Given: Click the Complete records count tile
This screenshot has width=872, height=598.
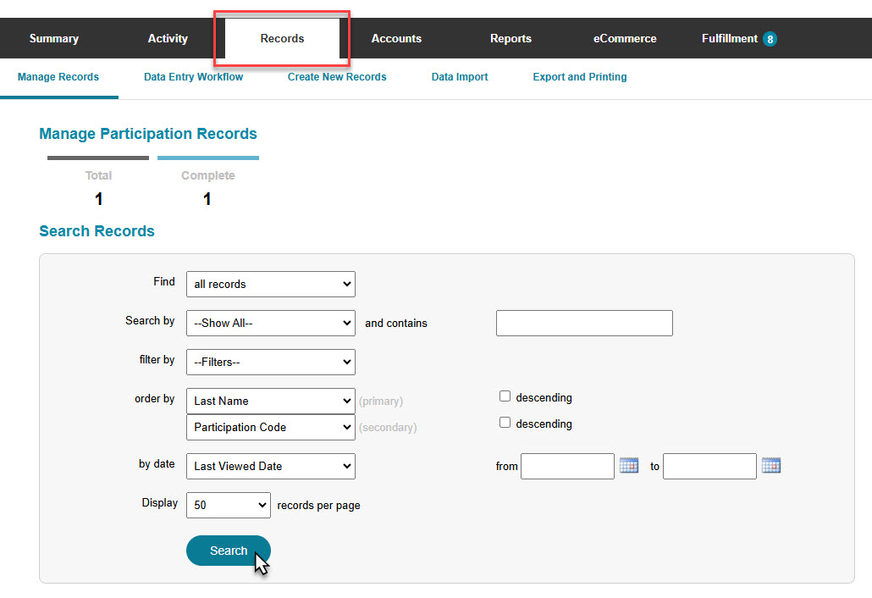Looking at the screenshot, I should [x=208, y=183].
